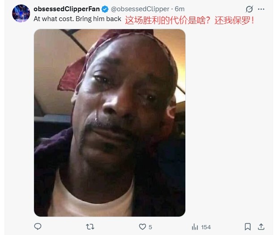Open the three-dot more options menu

click(x=261, y=9)
